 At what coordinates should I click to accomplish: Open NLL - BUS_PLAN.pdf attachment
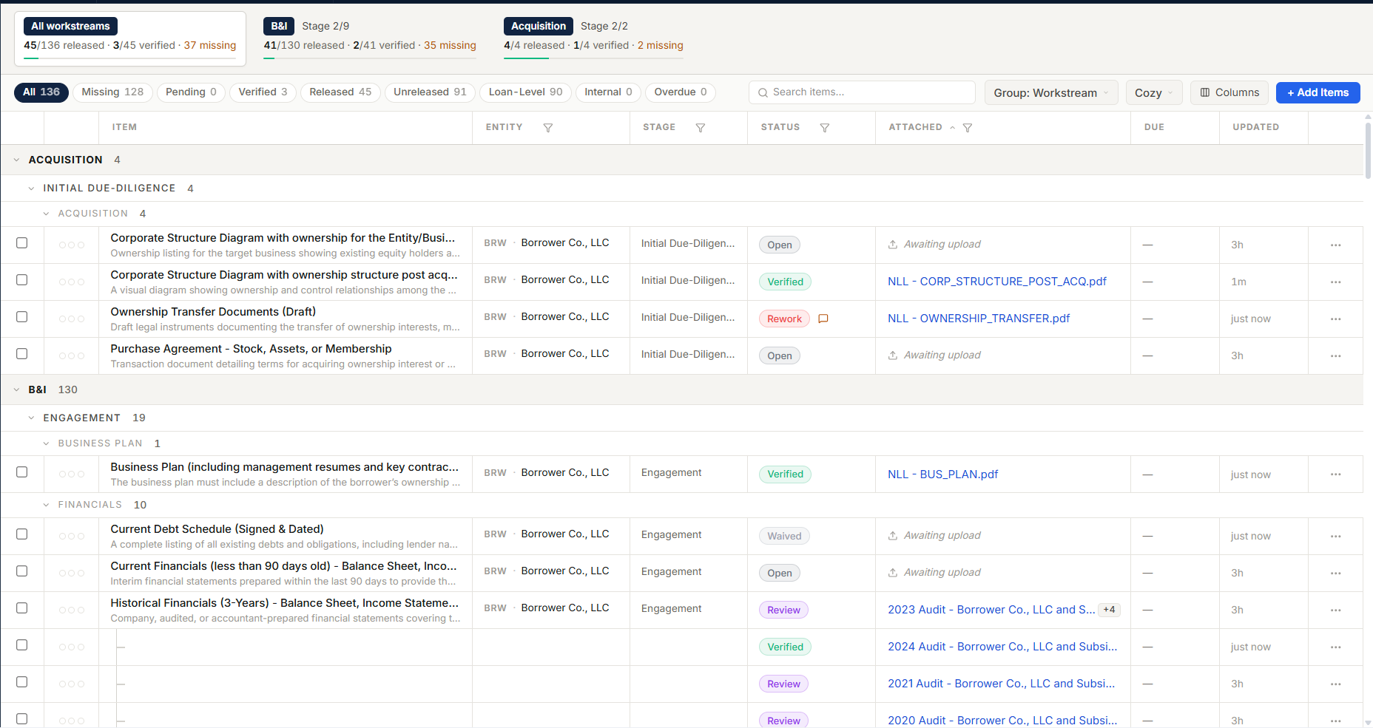(x=943, y=474)
